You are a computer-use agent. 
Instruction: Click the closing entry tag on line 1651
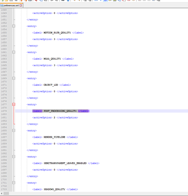click(32, 20)
